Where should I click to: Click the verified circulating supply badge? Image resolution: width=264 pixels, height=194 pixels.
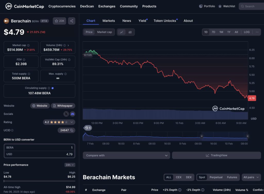(53, 88)
